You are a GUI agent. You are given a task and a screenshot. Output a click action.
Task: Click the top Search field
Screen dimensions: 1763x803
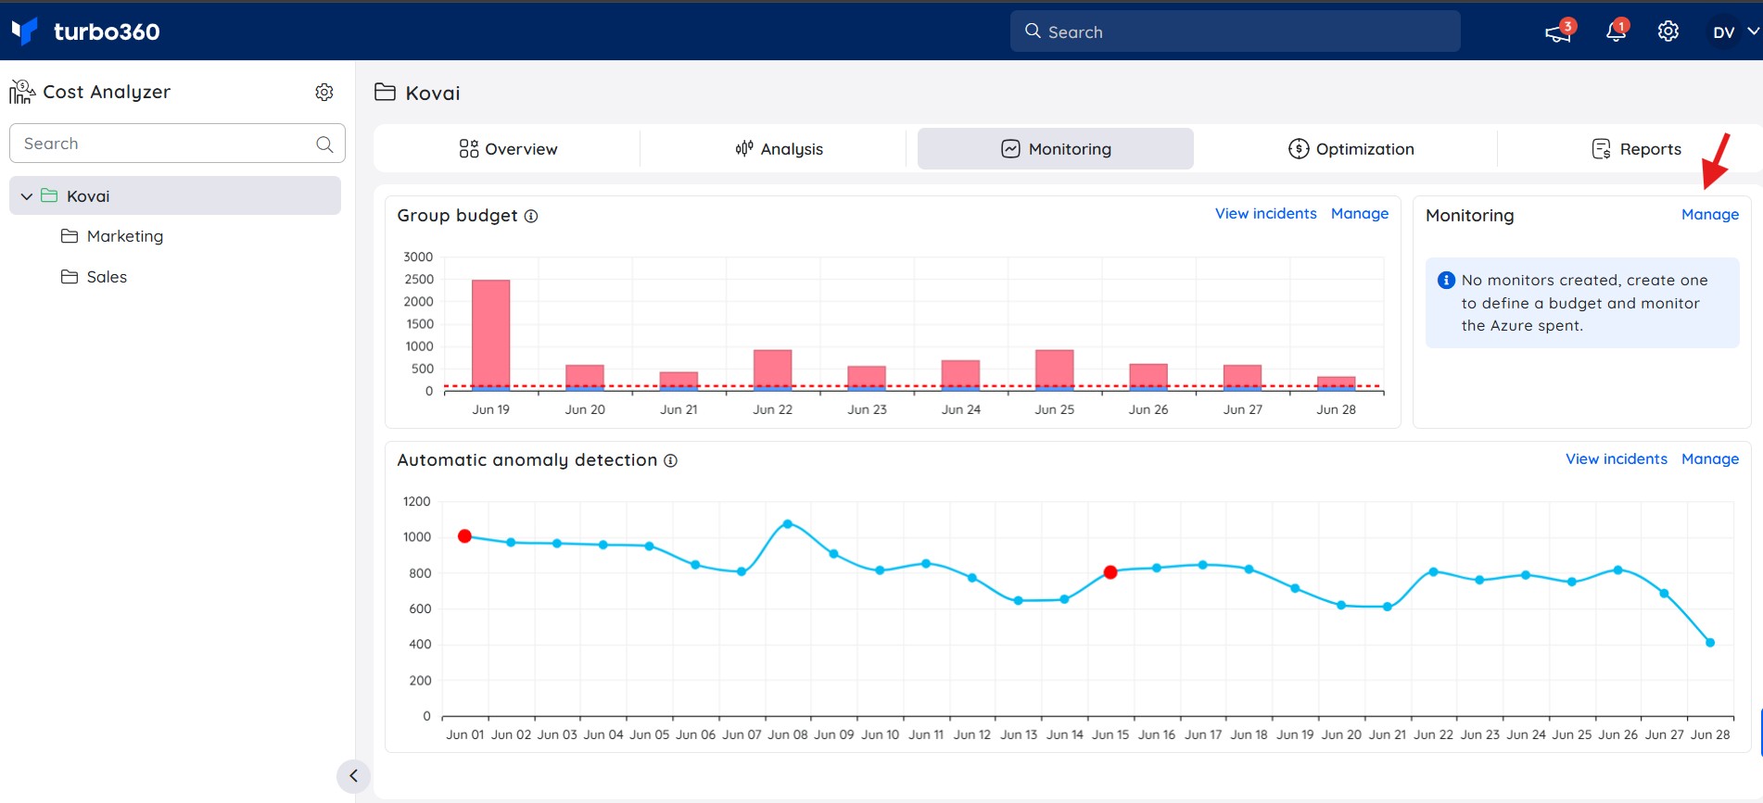1235,31
